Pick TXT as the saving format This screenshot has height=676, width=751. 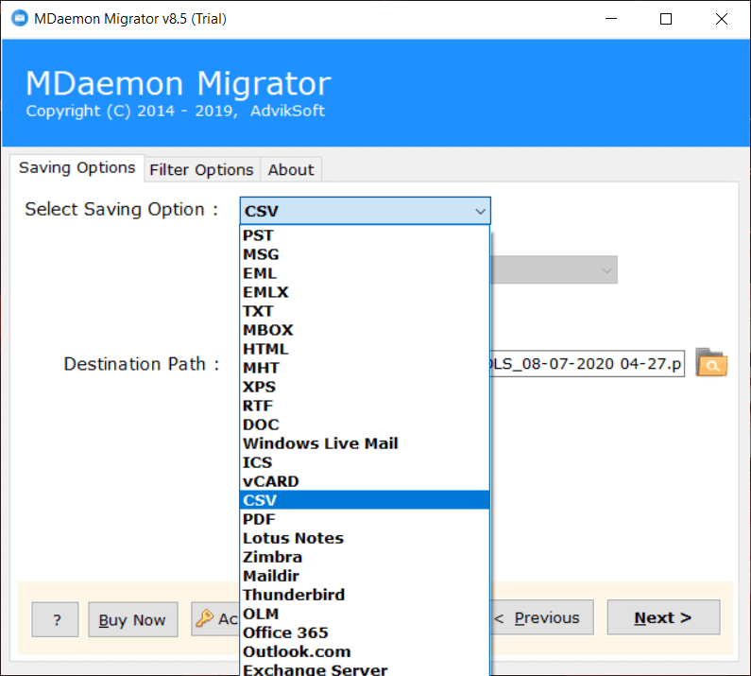(x=365, y=311)
